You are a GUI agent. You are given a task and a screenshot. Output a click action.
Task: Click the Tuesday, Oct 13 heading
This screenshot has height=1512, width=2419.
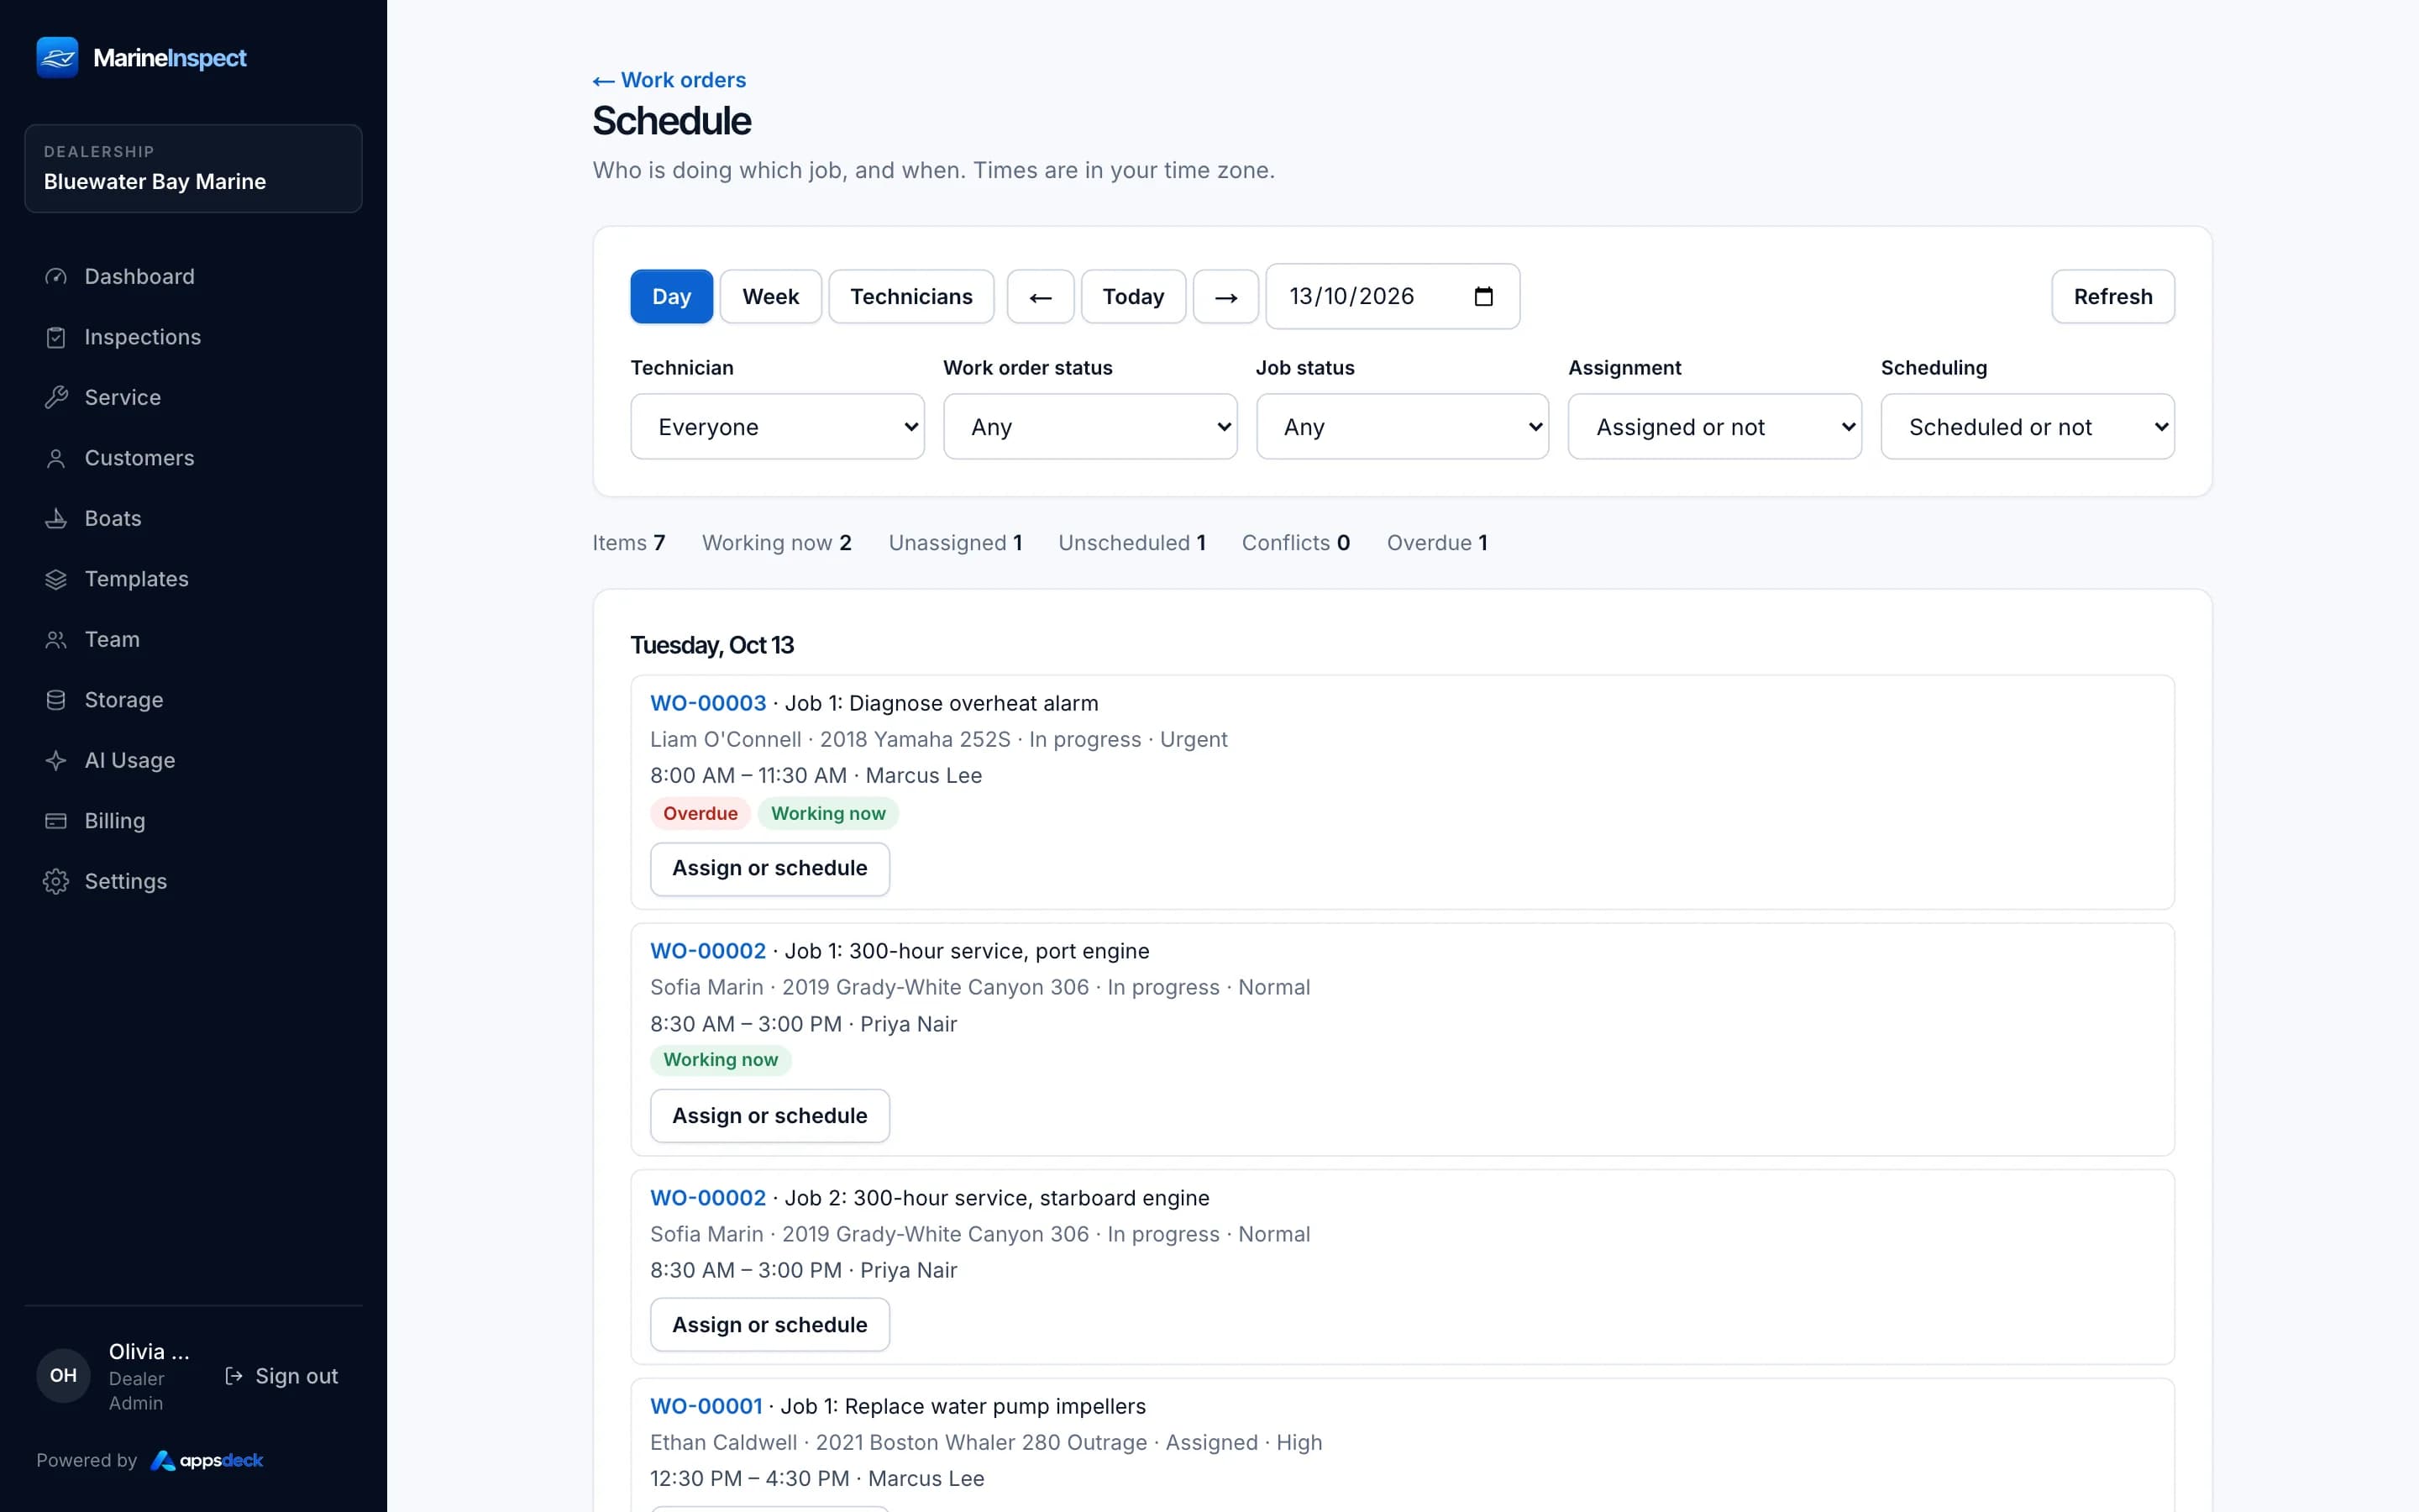click(711, 645)
